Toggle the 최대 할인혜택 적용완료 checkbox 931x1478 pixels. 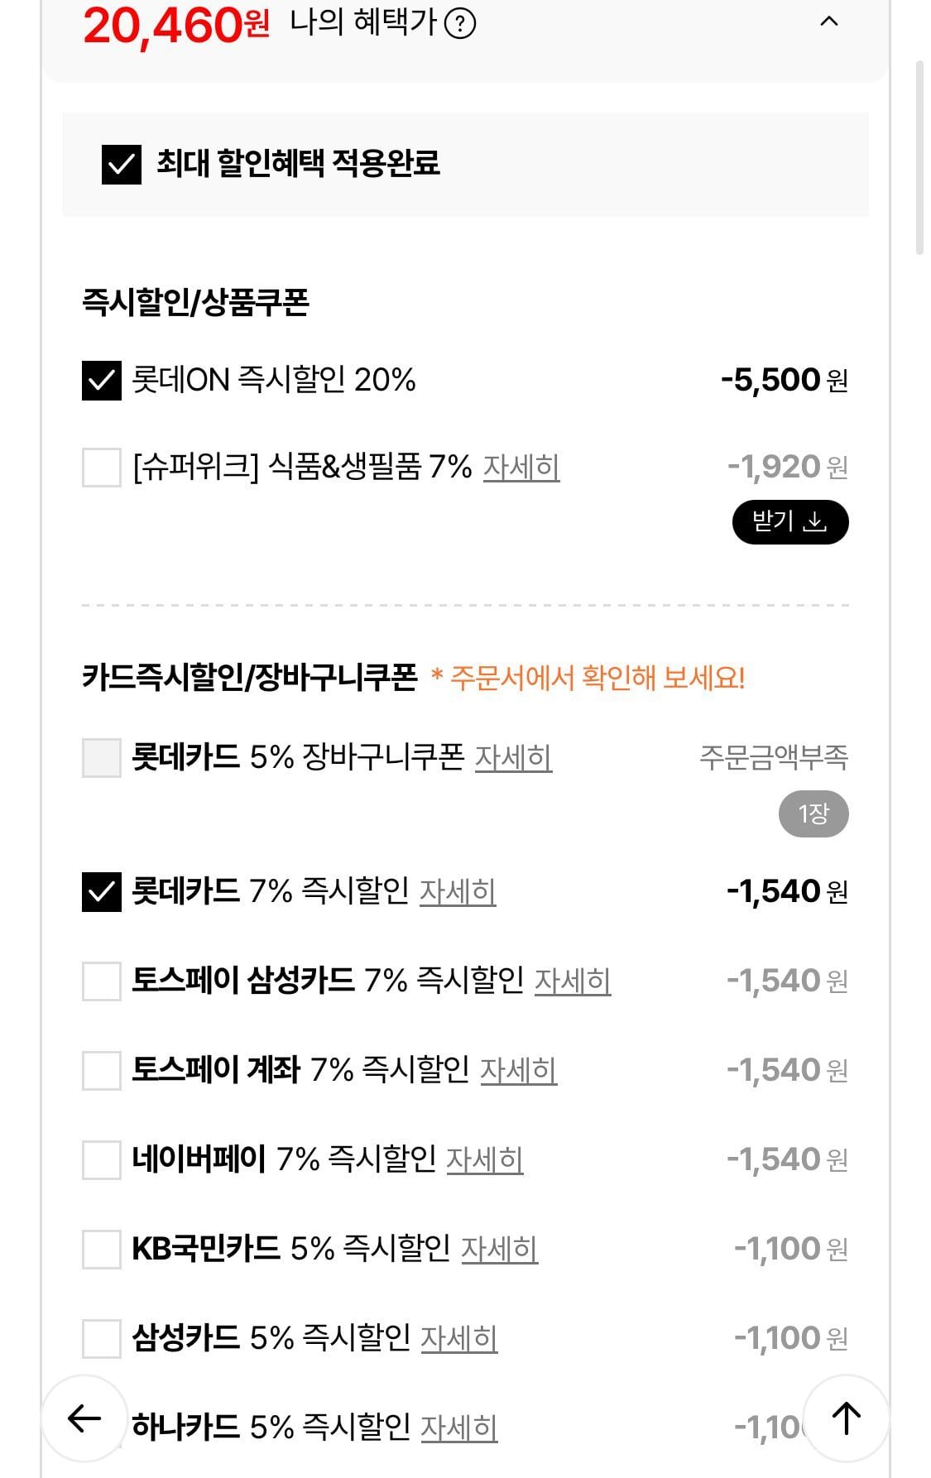tap(122, 164)
